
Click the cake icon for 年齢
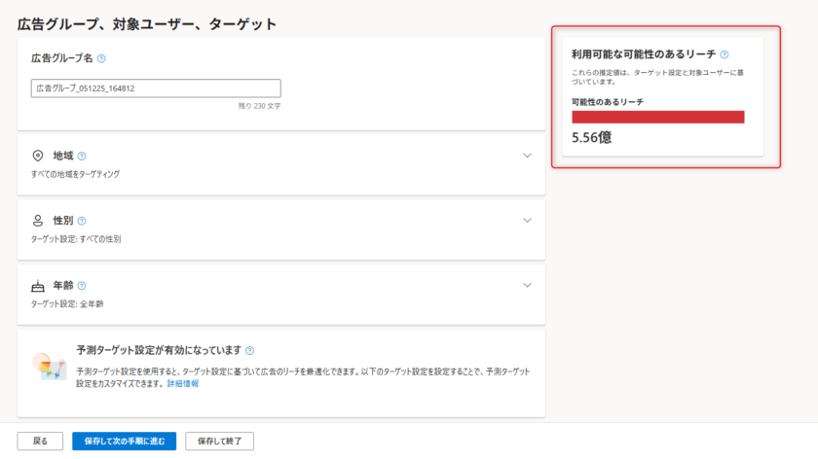[38, 286]
